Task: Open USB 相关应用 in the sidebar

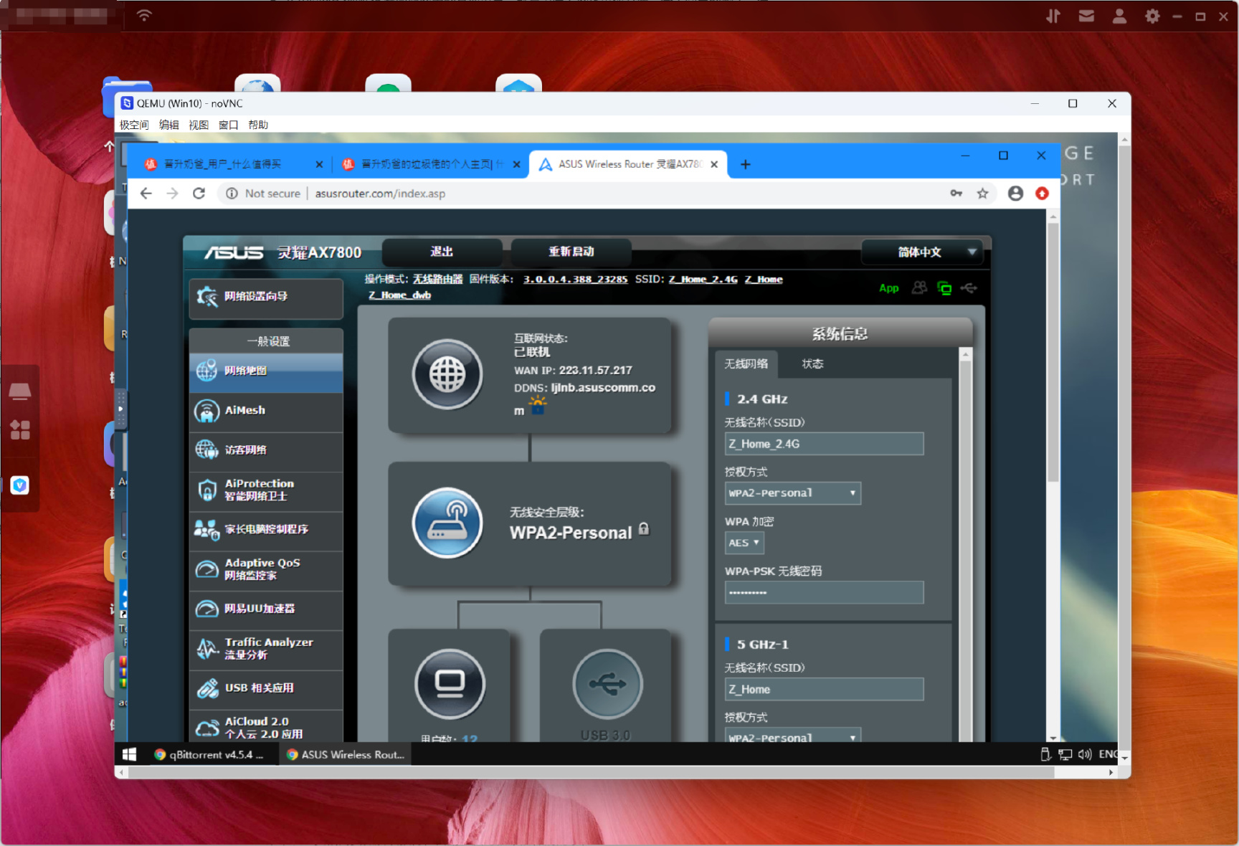Action: tap(266, 689)
